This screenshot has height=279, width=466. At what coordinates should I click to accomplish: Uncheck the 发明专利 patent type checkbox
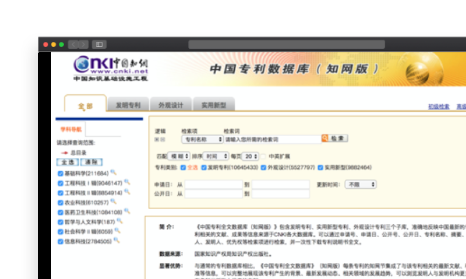[204, 167]
